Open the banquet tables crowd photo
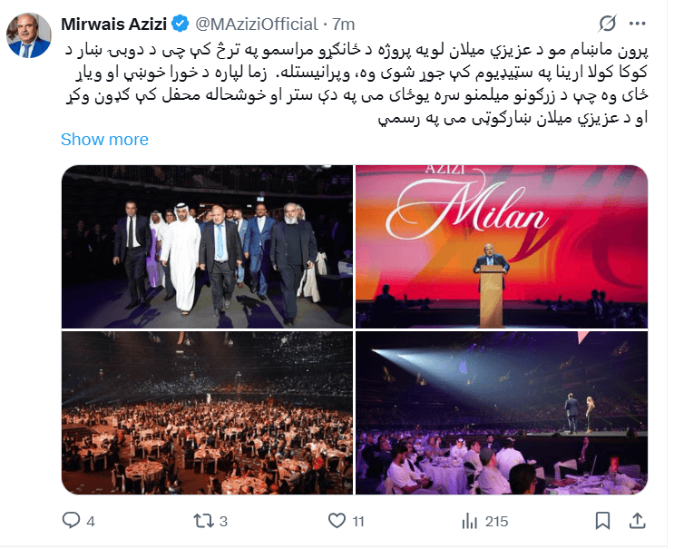The height and width of the screenshot is (549, 674). tap(207, 413)
